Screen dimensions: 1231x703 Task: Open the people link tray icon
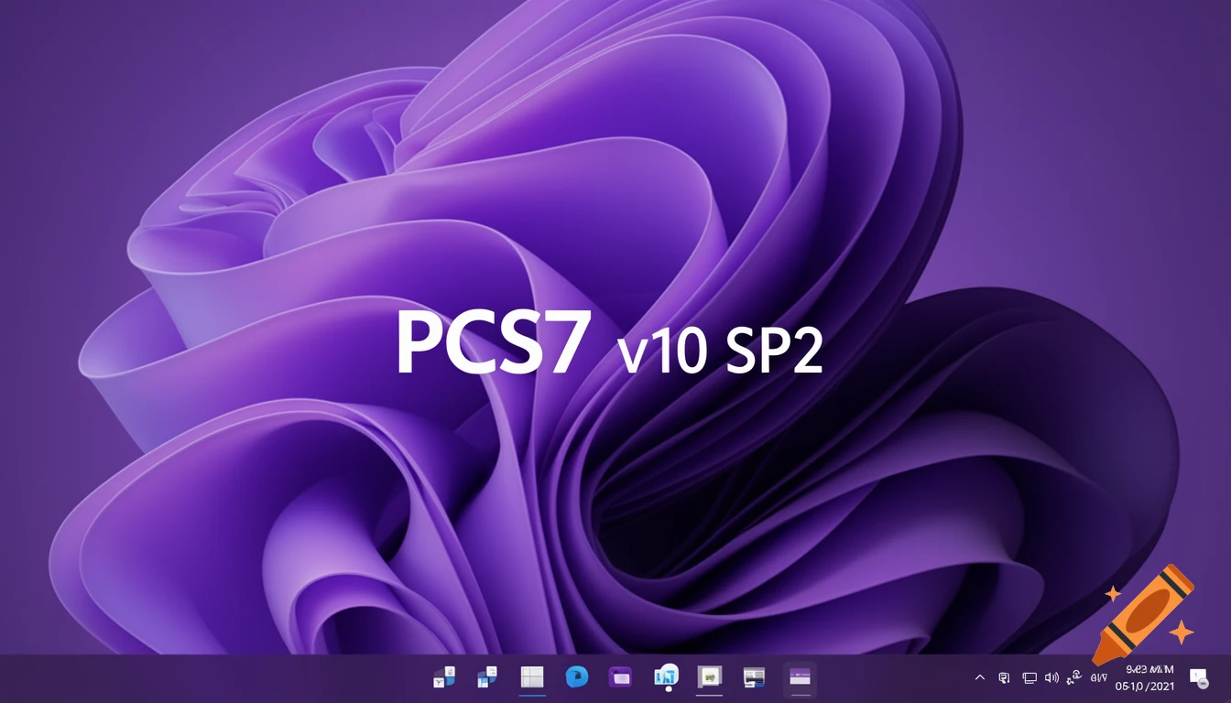click(x=1074, y=678)
